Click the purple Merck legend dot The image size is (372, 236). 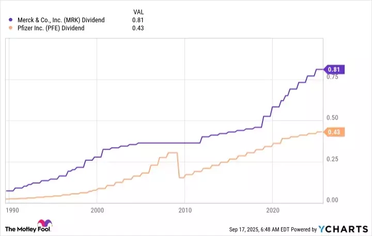click(x=11, y=20)
